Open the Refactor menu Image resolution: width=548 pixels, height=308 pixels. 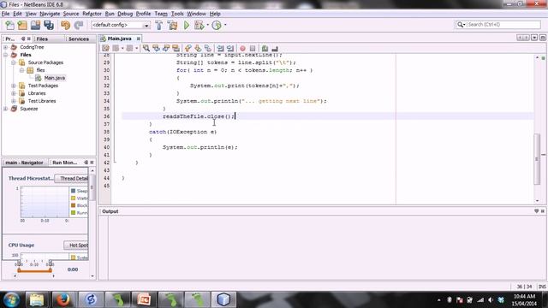pos(92,14)
